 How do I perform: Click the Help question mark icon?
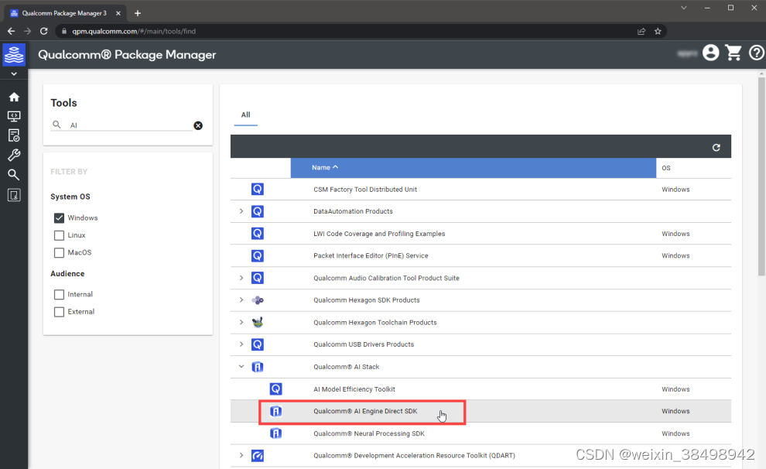coord(756,53)
